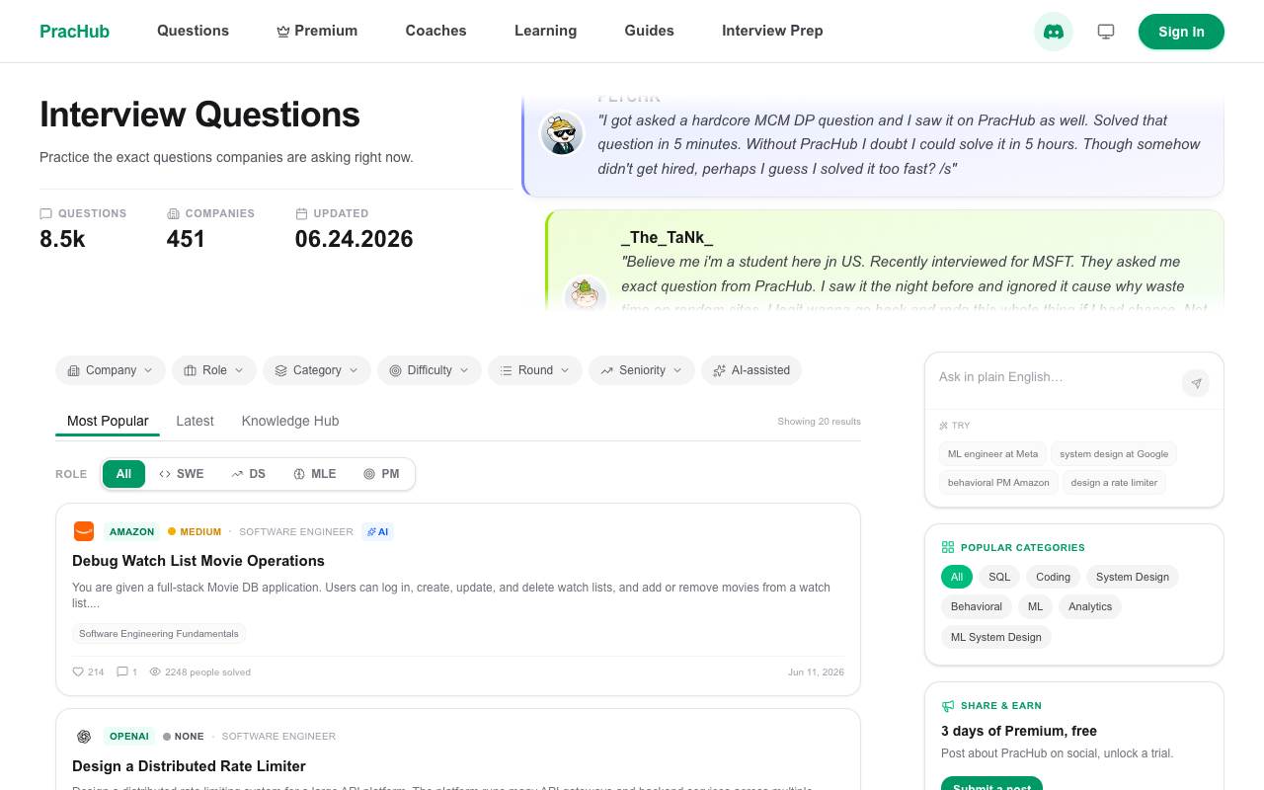Select the Behavioral category chip

point(977,606)
